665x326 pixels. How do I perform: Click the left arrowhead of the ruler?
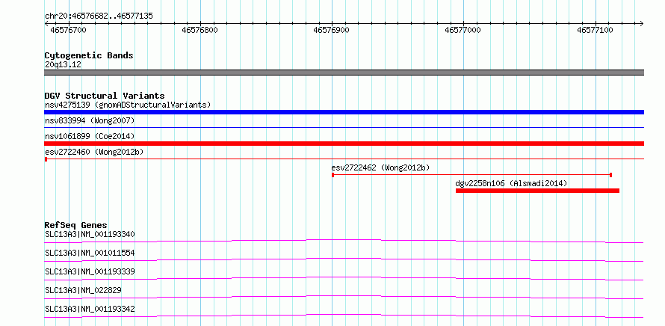coord(46,23)
